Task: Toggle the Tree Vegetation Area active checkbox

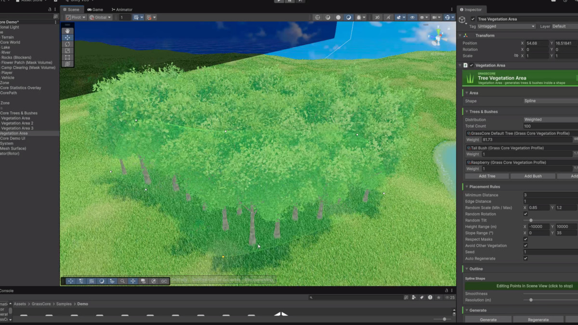Action: [x=473, y=19]
